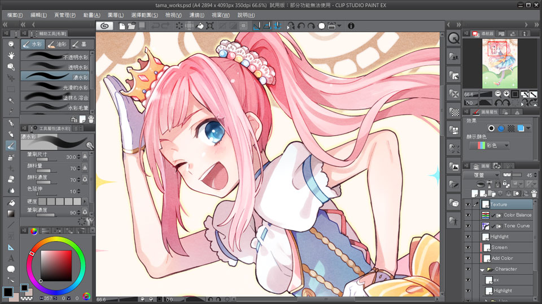
Task: Hide the Screen layer
Action: click(467, 247)
